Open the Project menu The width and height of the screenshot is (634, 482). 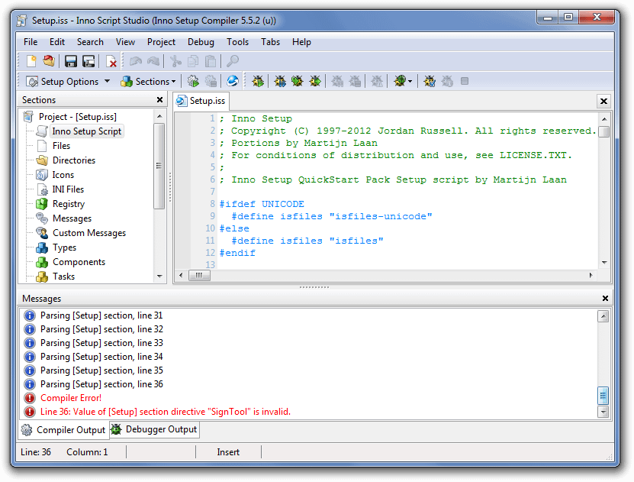(x=161, y=42)
